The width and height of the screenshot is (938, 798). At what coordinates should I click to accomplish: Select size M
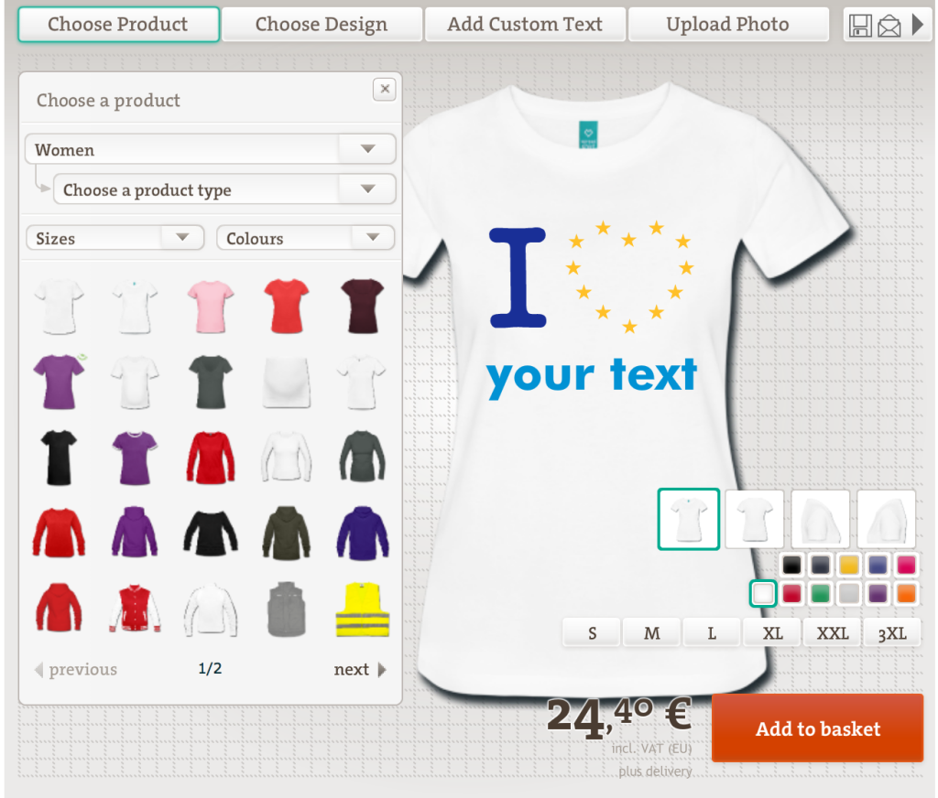tap(652, 633)
